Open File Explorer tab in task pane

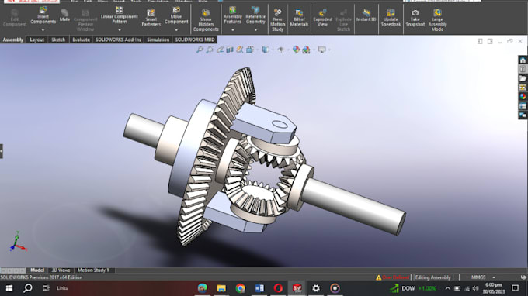[523, 78]
